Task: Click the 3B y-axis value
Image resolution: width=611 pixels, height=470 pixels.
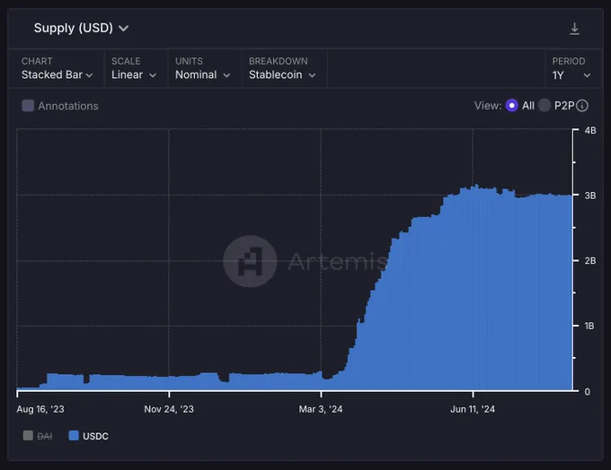Action: click(590, 196)
